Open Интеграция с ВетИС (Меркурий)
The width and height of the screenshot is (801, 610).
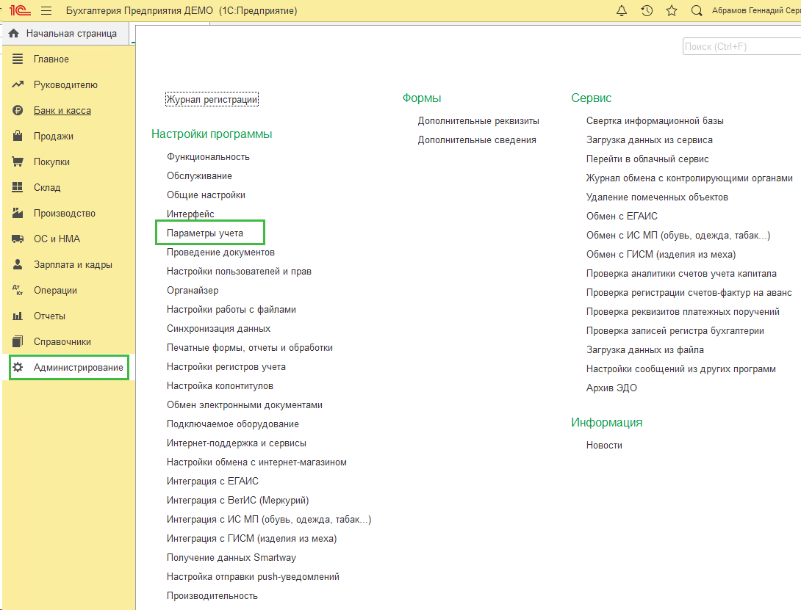(x=237, y=500)
